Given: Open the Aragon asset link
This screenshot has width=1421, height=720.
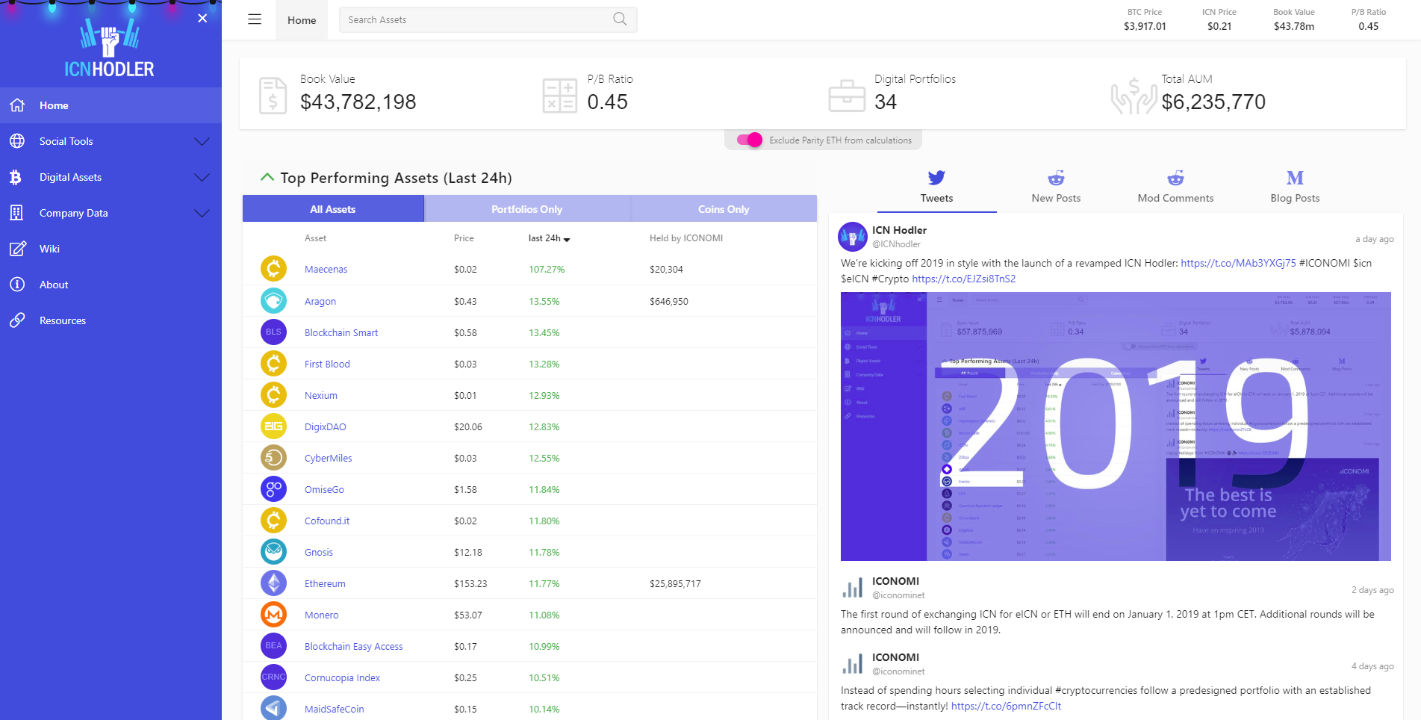Looking at the screenshot, I should tap(320, 301).
